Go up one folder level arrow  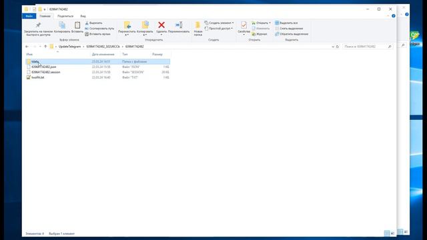point(45,47)
